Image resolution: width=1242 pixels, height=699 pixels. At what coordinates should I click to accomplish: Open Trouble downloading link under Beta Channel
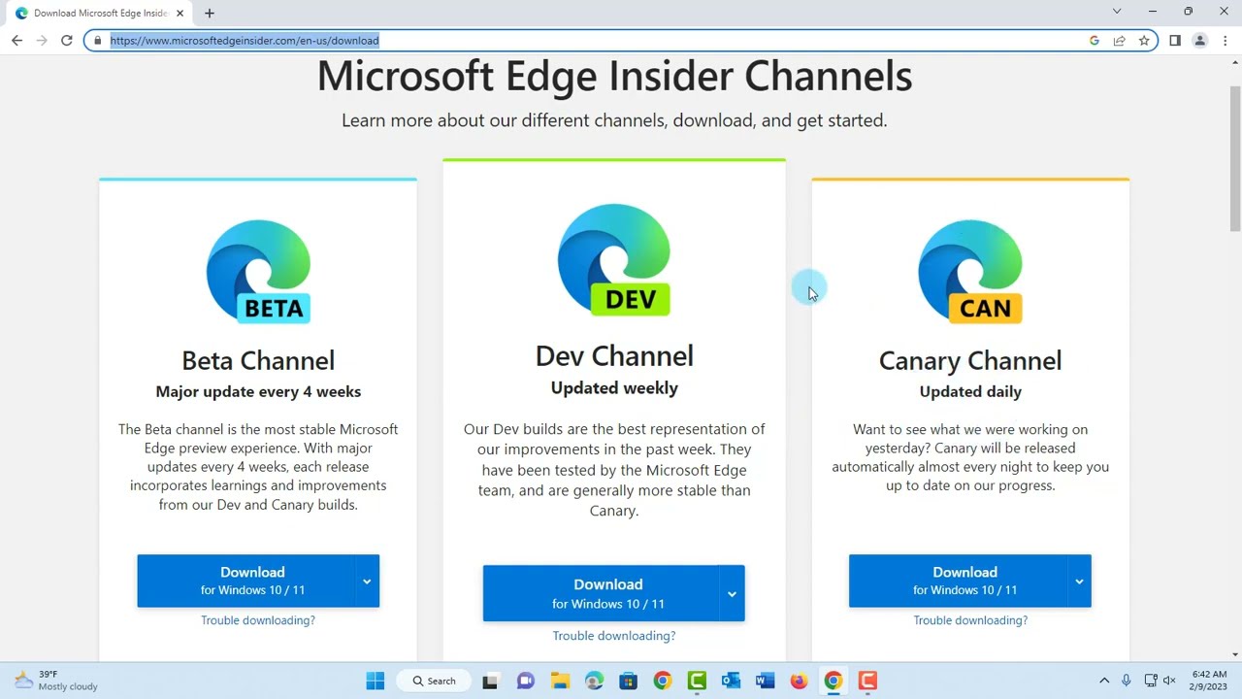(x=258, y=620)
